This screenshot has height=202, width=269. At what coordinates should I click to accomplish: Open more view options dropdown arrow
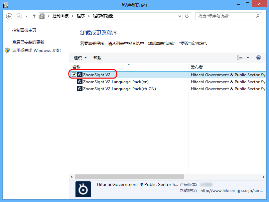[248, 58]
